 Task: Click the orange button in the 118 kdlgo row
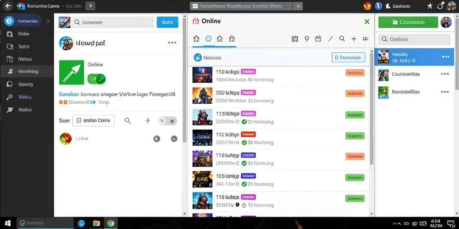click(355, 73)
